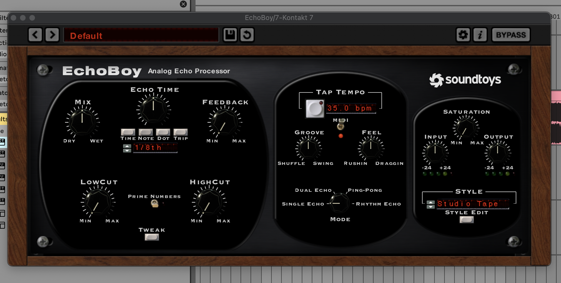Click the Groove shuffle/swing knob

point(308,148)
